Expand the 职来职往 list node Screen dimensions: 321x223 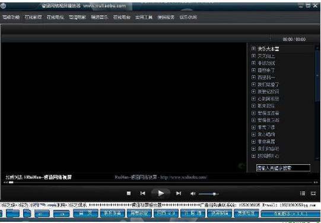(x=253, y=106)
